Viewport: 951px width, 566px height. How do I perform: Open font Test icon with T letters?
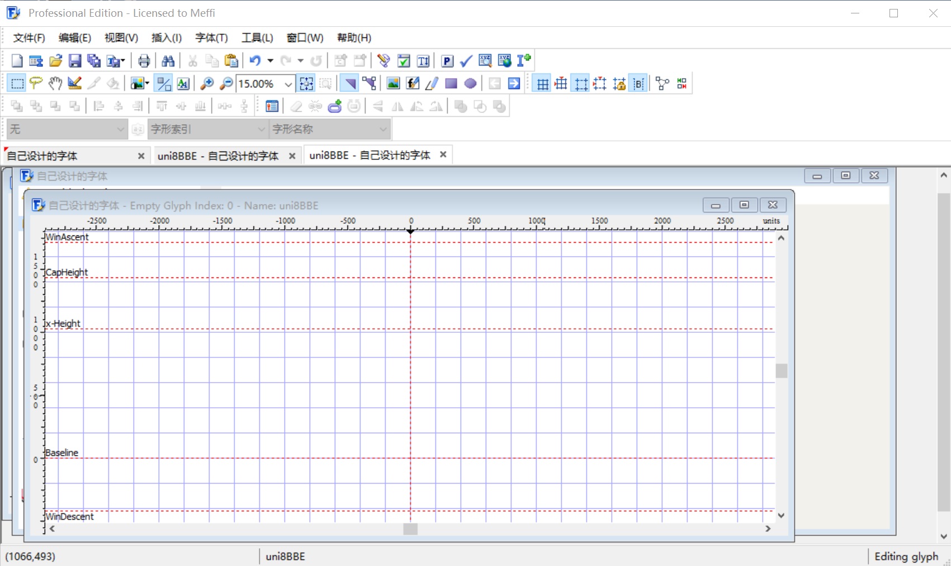coord(423,60)
